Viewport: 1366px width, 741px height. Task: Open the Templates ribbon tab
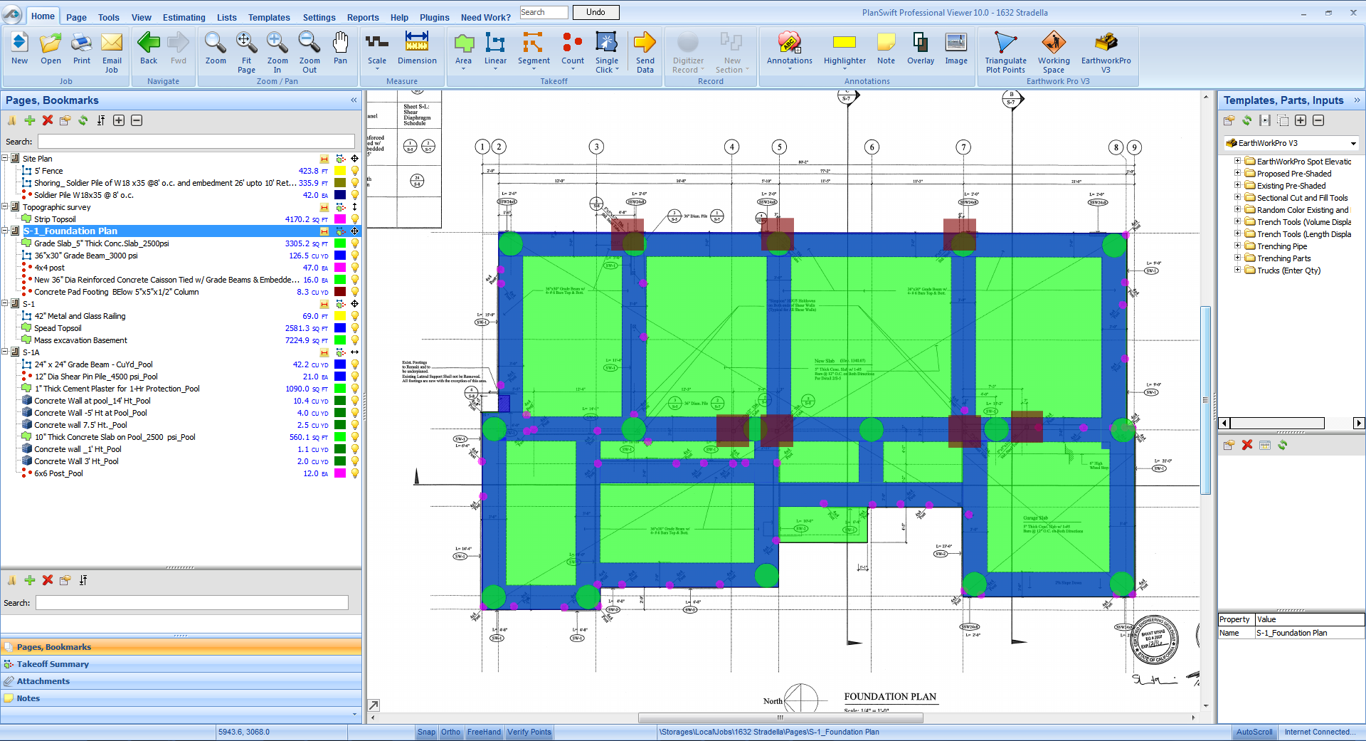tap(269, 17)
